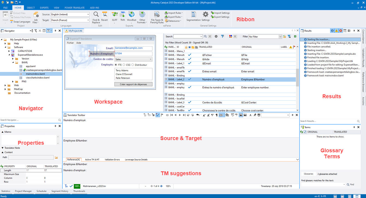The width and height of the screenshot is (366, 198).
Task: Click the paragraph mark icon in Translator Toolbar
Action: coord(217,115)
